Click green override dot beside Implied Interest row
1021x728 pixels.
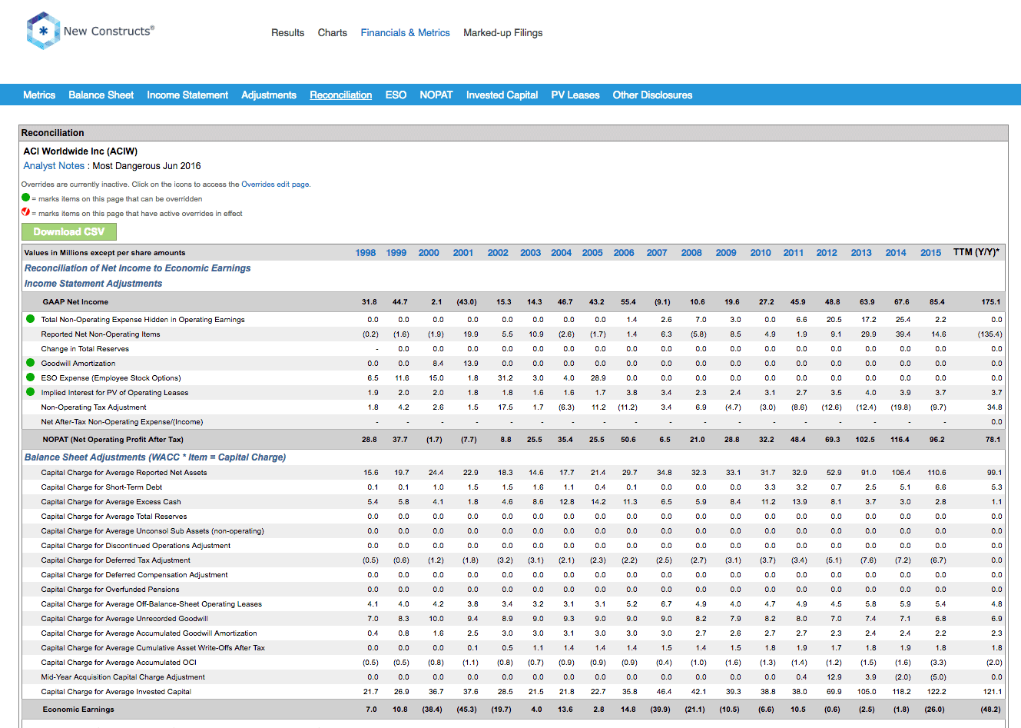(31, 392)
